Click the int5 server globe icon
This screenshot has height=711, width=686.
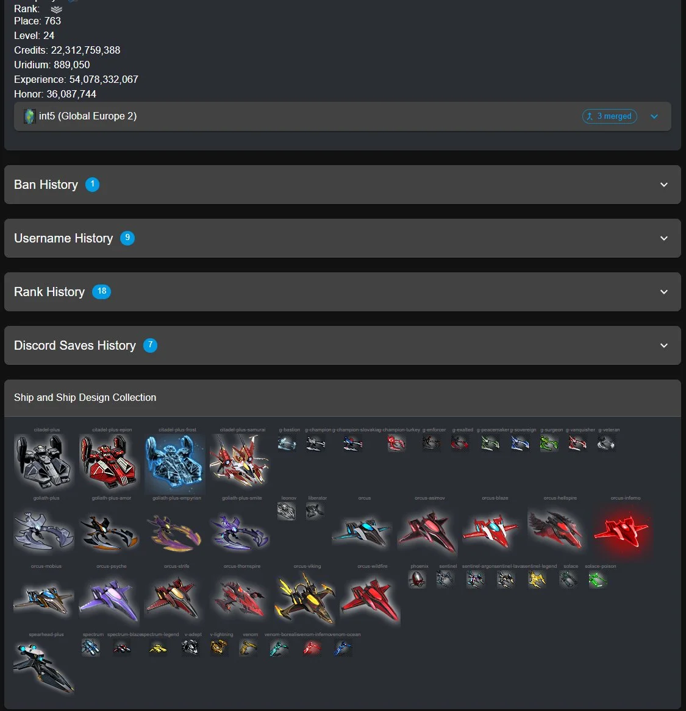click(x=29, y=116)
